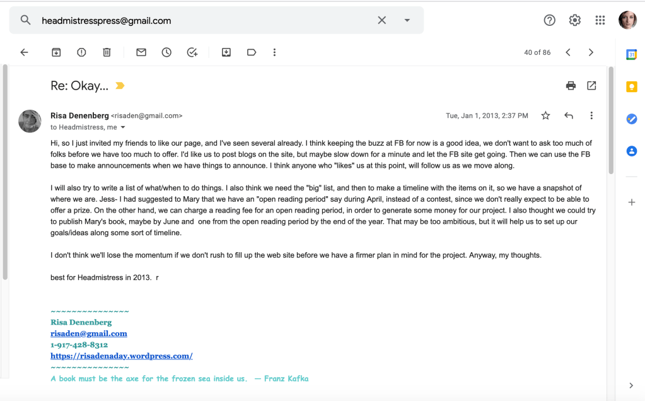Click the risaden@gmail.com signature link
Image resolution: width=645 pixels, height=401 pixels.
(x=89, y=334)
